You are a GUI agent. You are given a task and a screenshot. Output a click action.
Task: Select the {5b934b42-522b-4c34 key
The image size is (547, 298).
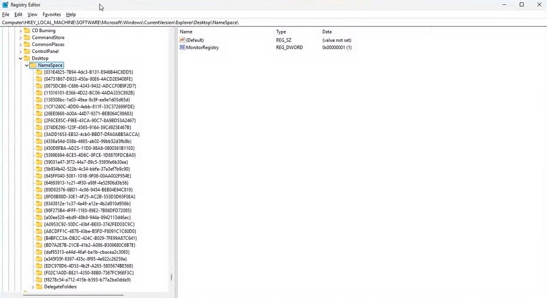coord(87,169)
